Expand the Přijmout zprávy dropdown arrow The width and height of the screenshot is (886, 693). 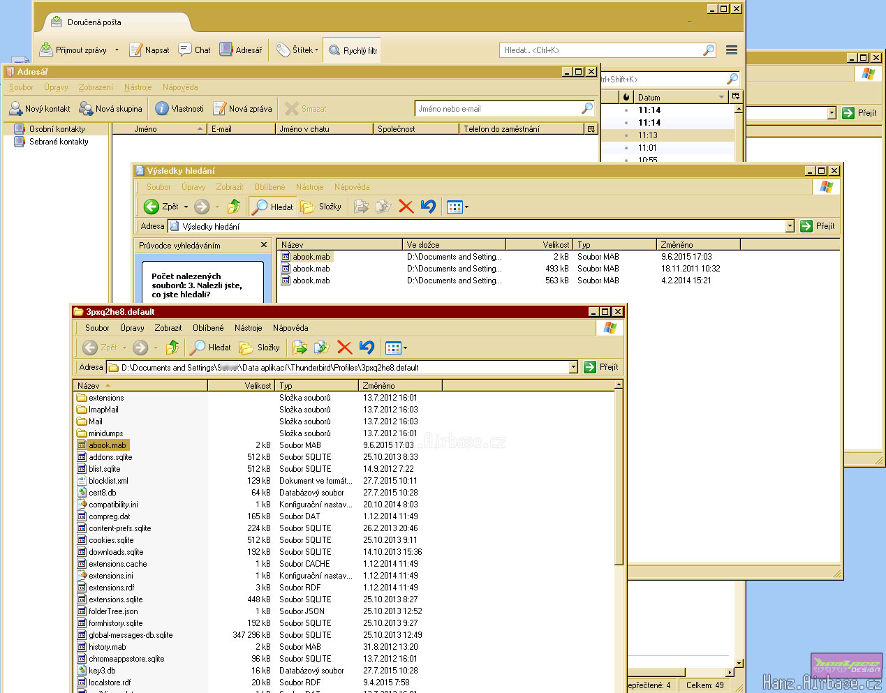pyautogui.click(x=117, y=50)
